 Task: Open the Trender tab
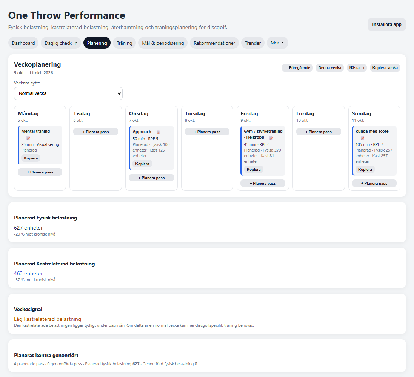point(253,43)
